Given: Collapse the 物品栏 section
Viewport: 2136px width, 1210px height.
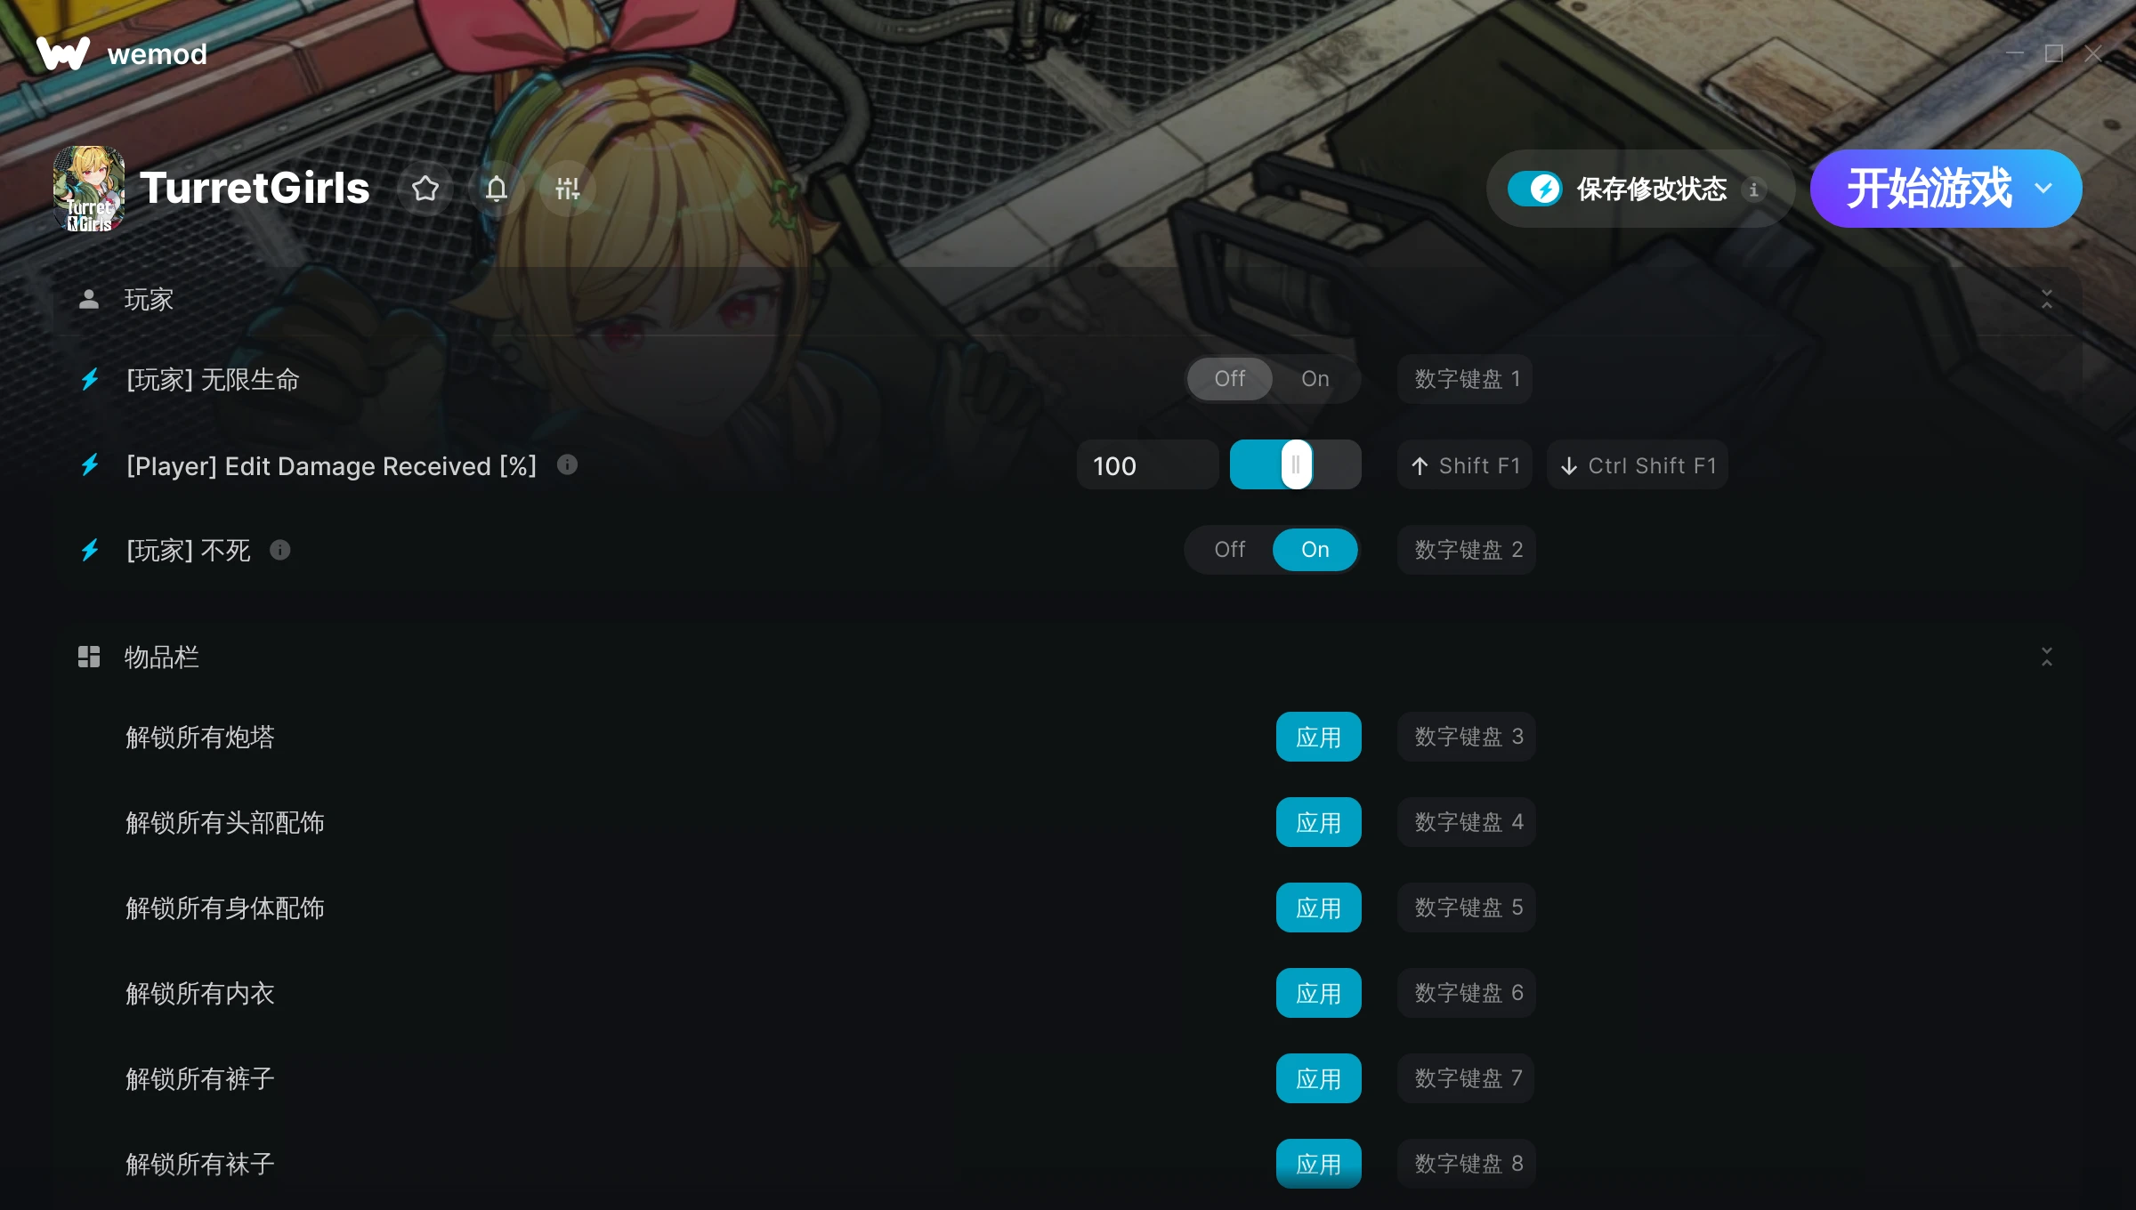Looking at the screenshot, I should tap(2047, 657).
